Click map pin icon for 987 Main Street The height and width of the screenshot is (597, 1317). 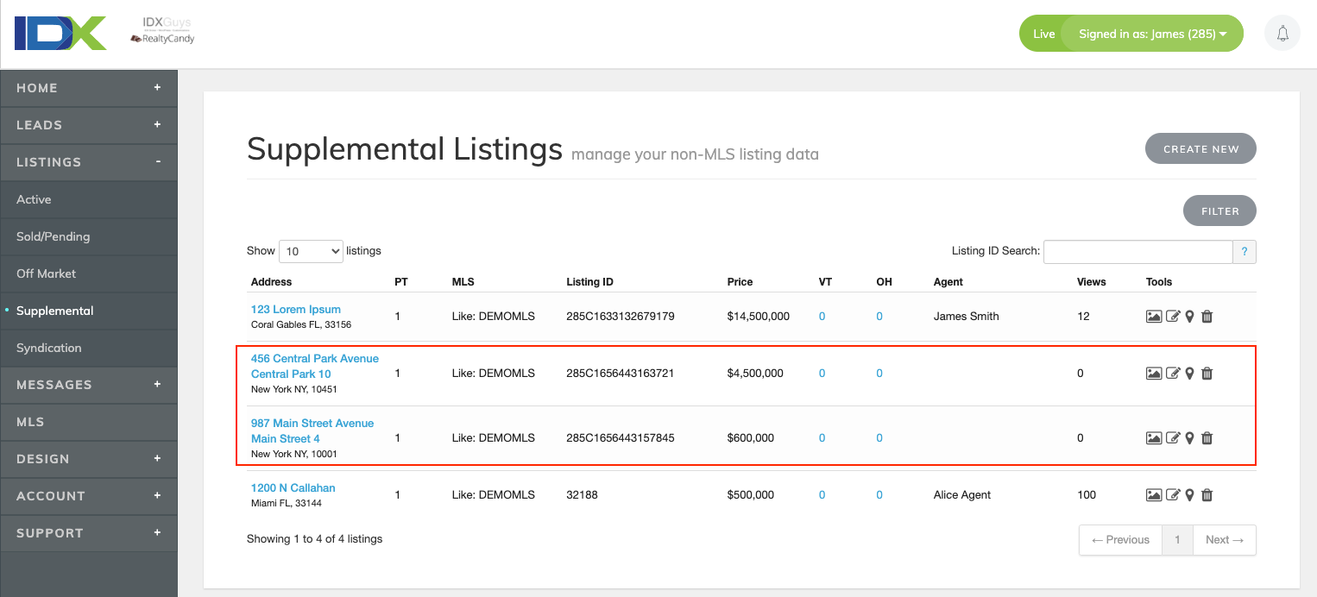pyautogui.click(x=1189, y=438)
